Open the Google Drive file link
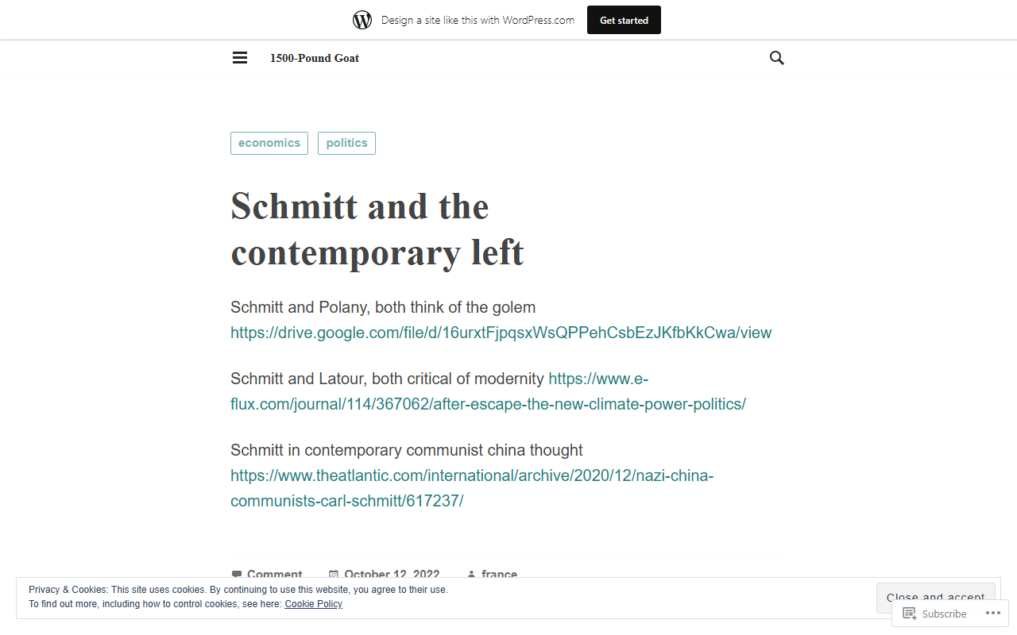This screenshot has width=1017, height=635. (501, 333)
